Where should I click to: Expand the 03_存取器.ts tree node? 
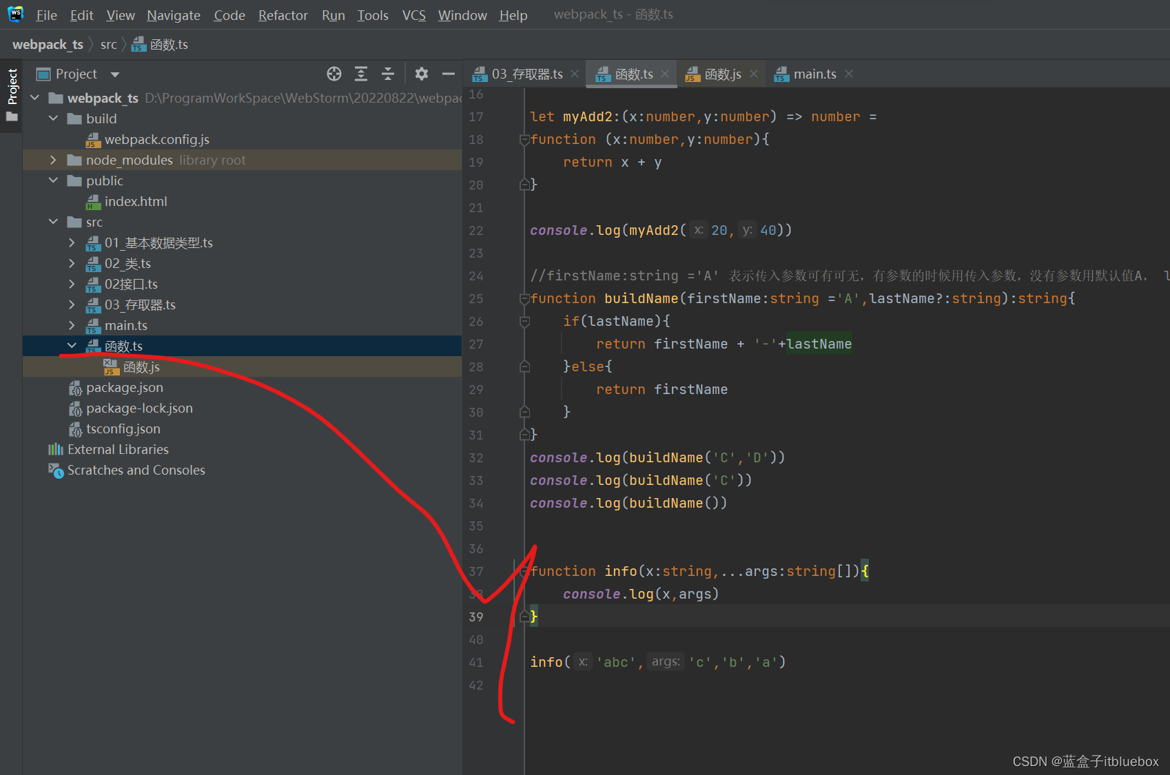pyautogui.click(x=72, y=304)
